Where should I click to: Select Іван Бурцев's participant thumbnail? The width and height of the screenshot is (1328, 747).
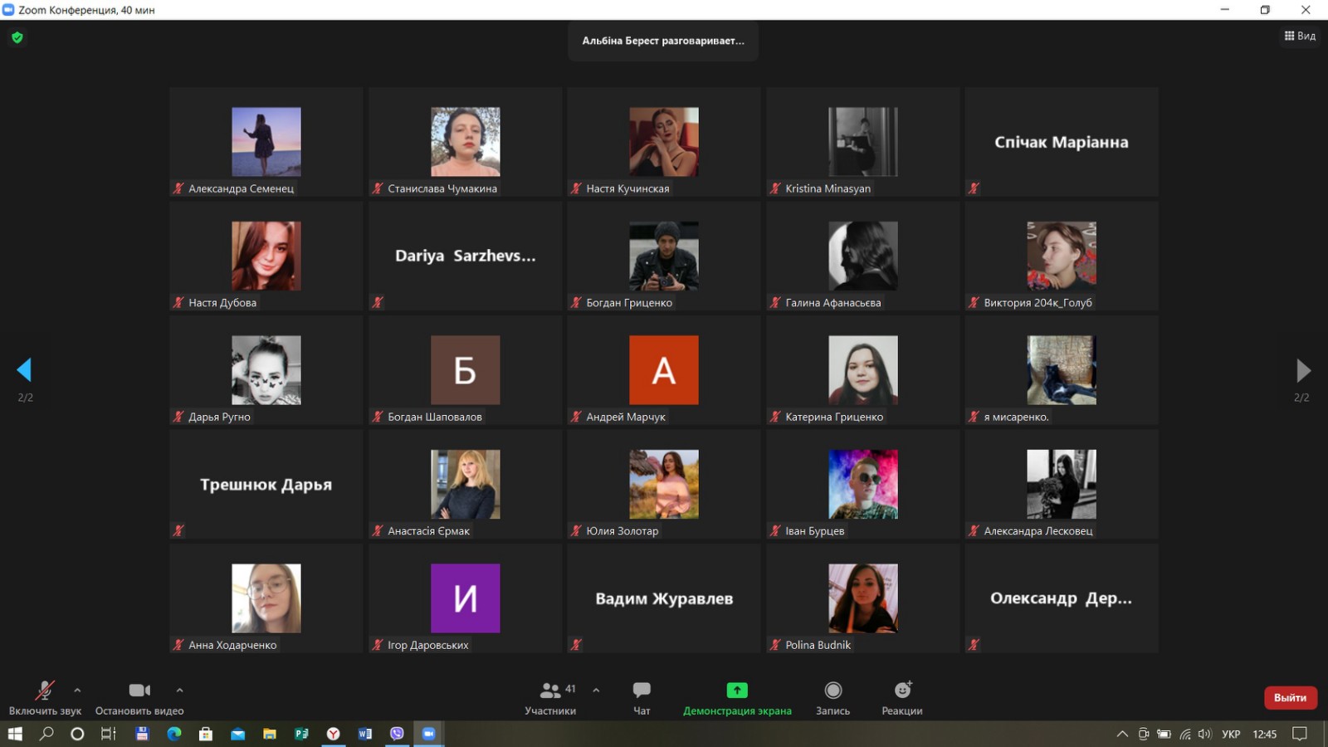pos(862,485)
